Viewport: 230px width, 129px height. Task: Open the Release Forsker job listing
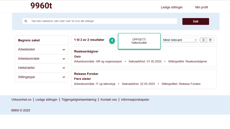[86, 74]
